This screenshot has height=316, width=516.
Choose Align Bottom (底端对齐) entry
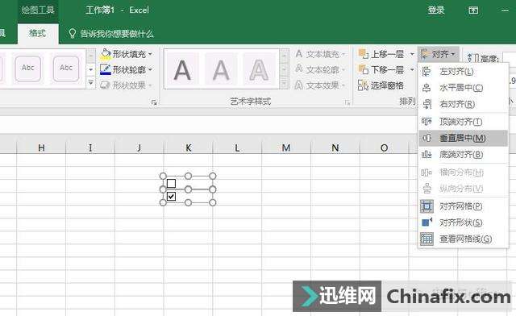pos(463,155)
